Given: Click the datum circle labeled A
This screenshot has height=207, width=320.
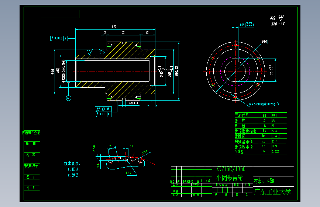Looking at the screenshot, I should click(68, 98).
